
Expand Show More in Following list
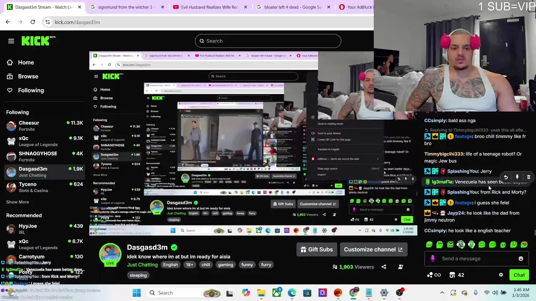pyautogui.click(x=18, y=202)
